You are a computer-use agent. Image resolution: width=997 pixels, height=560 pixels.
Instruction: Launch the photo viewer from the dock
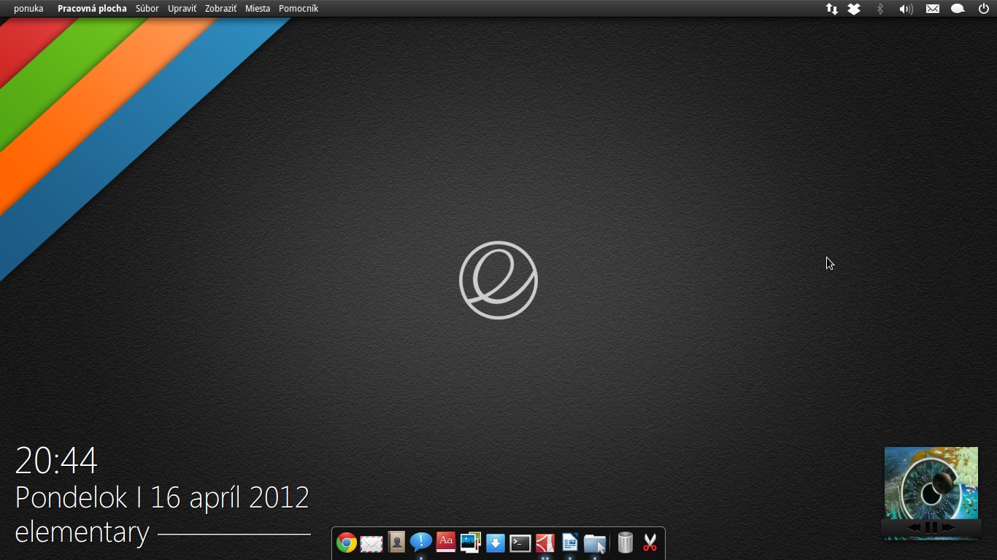click(x=471, y=542)
